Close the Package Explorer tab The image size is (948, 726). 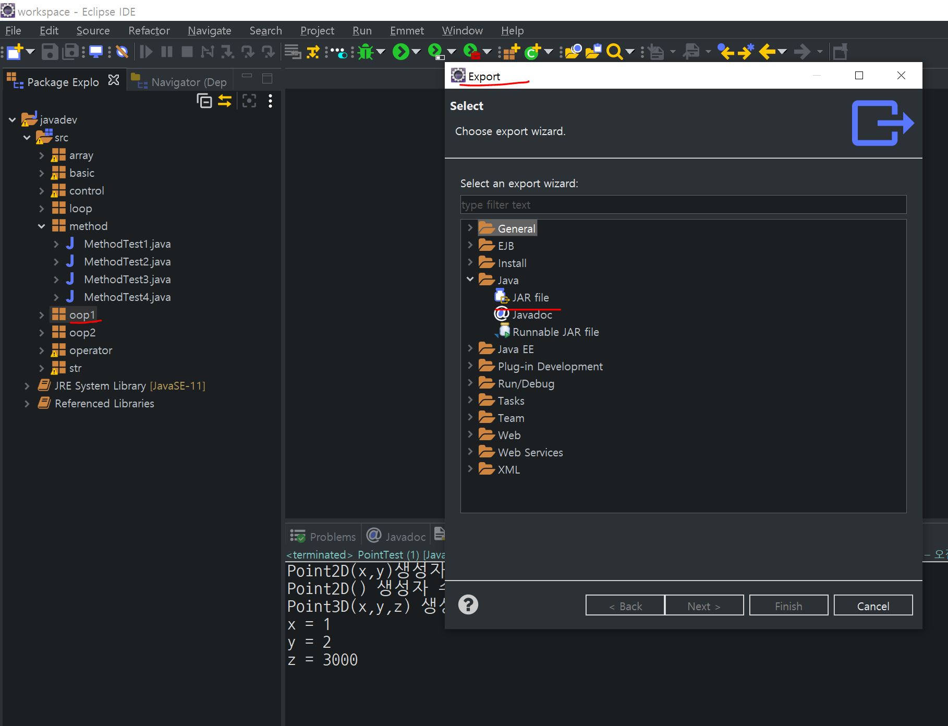pos(114,80)
